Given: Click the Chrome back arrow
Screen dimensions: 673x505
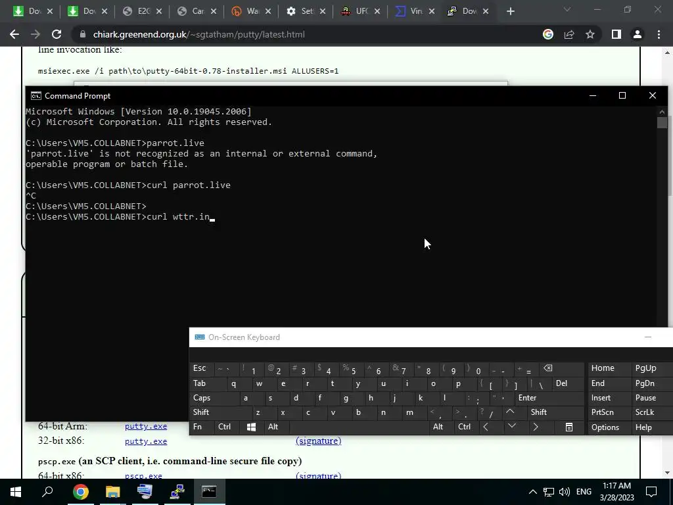Looking at the screenshot, I should pyautogui.click(x=14, y=34).
